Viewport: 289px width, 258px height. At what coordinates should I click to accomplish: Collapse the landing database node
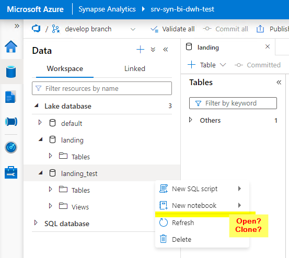(x=41, y=139)
